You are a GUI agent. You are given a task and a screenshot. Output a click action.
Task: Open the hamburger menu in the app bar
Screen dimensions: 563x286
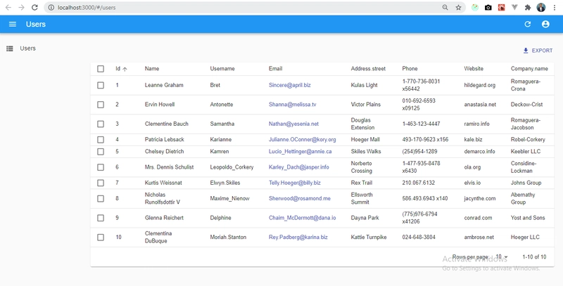coord(13,24)
